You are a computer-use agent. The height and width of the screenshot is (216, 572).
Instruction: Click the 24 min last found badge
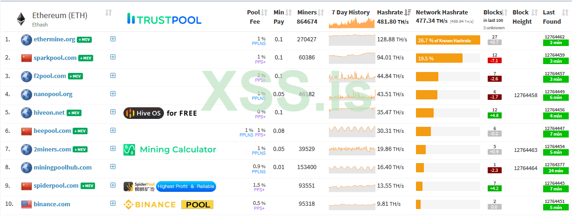555,170
